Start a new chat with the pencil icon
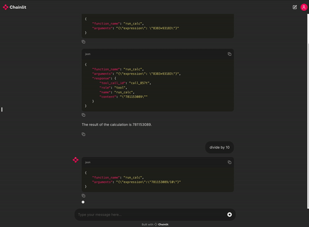This screenshot has height=227, width=309. tap(295, 7)
